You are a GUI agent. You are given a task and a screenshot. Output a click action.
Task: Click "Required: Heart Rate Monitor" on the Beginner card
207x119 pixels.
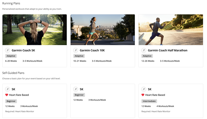click(x=20, y=111)
